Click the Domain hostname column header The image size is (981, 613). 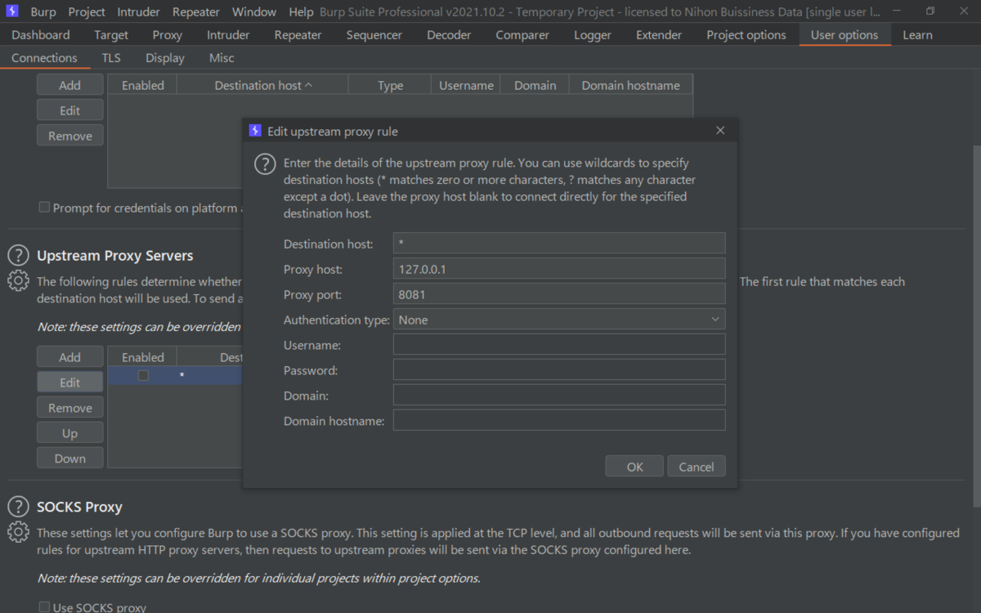pyautogui.click(x=630, y=85)
